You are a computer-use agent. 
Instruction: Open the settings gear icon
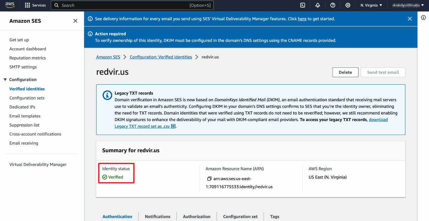point(348,5)
